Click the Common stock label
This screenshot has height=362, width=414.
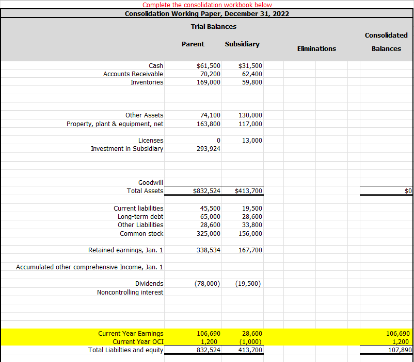tap(141, 234)
